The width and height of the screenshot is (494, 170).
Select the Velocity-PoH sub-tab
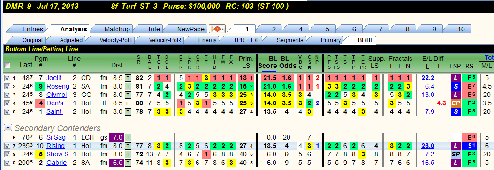pos(115,40)
